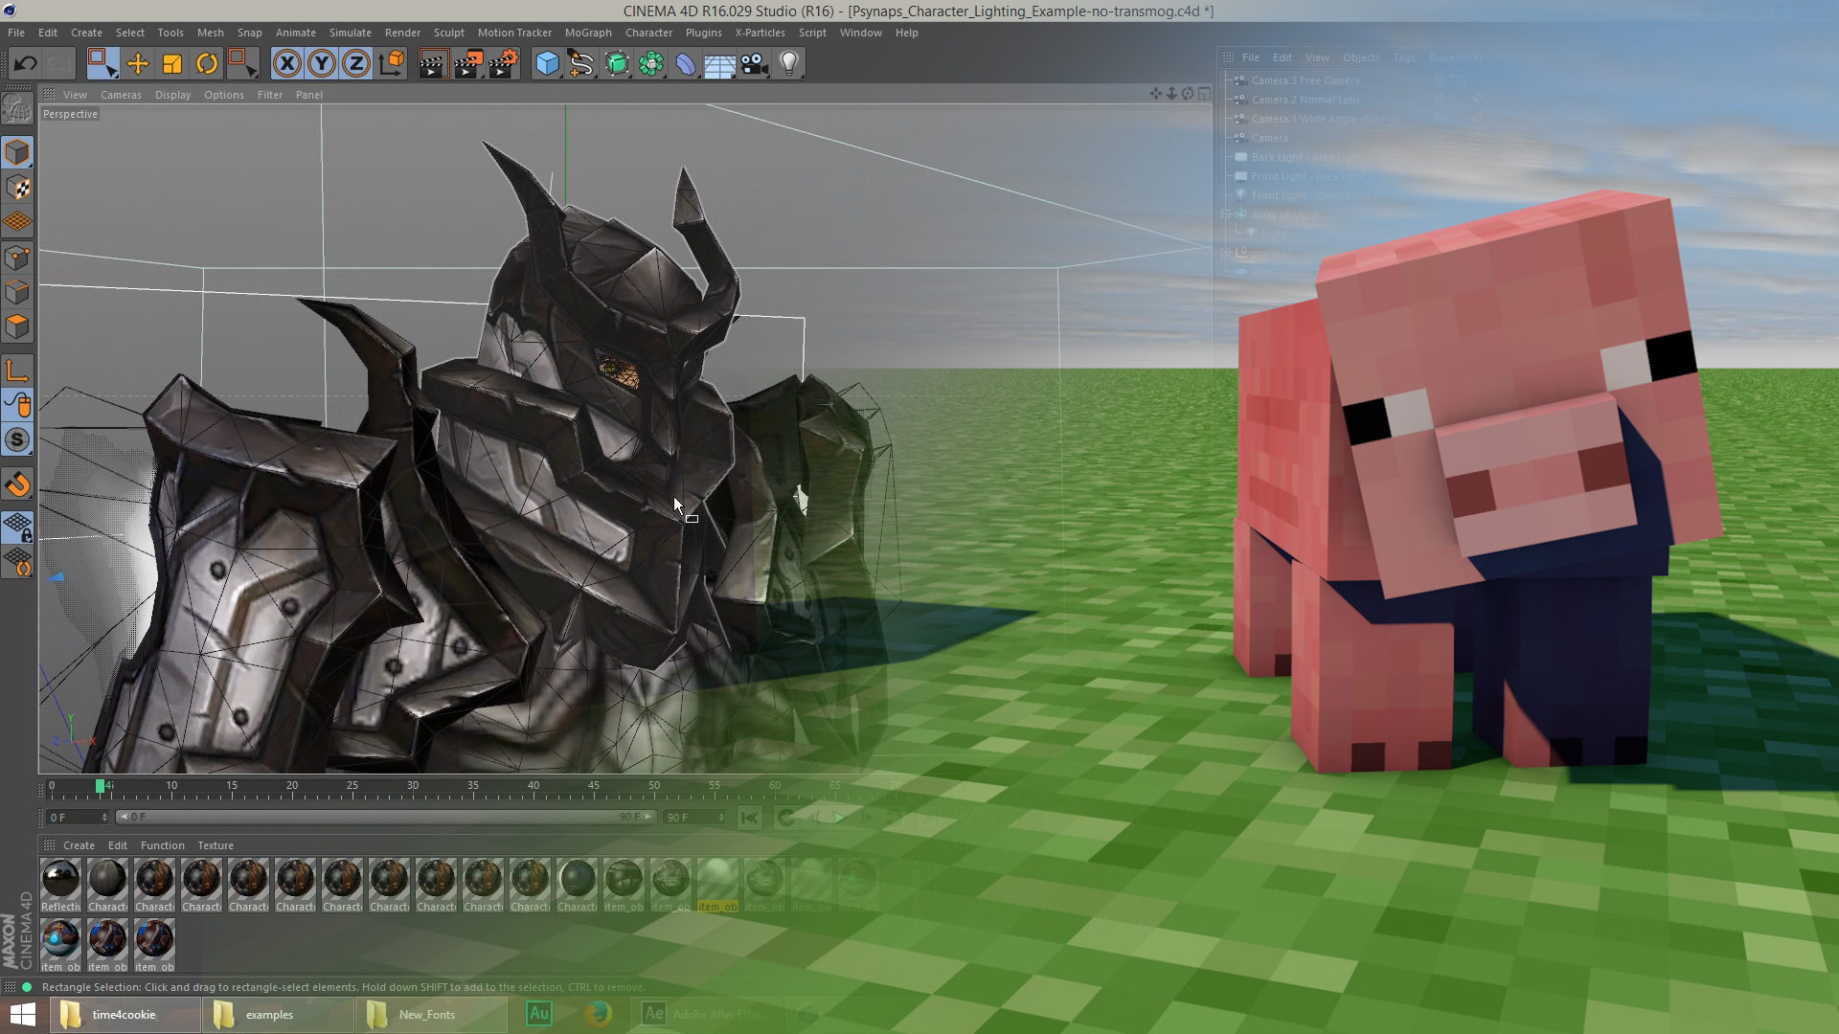Open the Sculpt menu

pos(448,33)
